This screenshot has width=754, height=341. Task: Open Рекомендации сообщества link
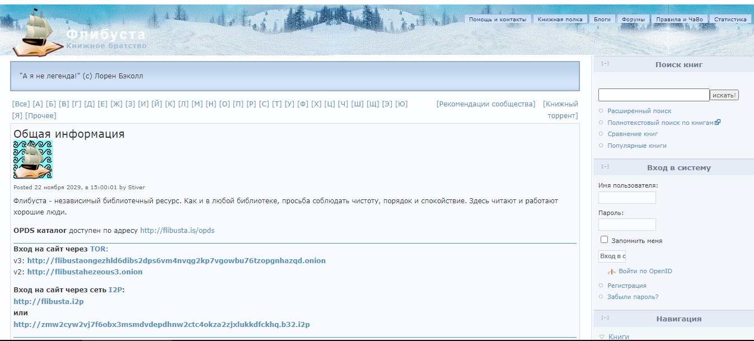[x=486, y=104]
